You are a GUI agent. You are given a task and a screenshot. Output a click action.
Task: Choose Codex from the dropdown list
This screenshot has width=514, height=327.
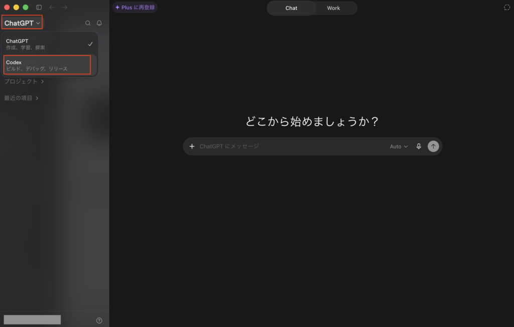[x=47, y=65]
